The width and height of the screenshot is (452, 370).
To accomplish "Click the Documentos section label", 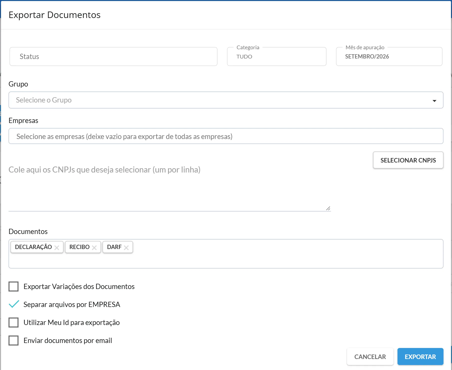I will pyautogui.click(x=28, y=231).
